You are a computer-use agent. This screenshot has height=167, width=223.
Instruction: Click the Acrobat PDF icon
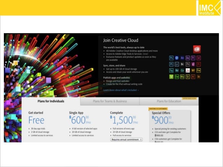[188, 70]
